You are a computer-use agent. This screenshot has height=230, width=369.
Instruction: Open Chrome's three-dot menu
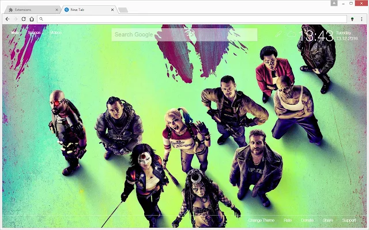(362, 19)
